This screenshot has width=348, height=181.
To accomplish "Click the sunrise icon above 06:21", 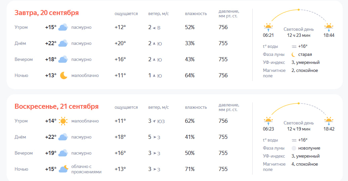I will click(x=268, y=27).
